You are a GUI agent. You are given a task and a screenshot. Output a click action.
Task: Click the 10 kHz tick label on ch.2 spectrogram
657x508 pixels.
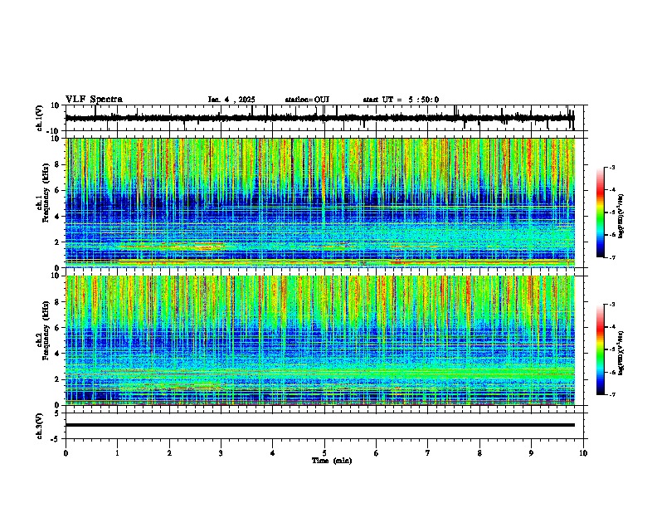click(x=56, y=276)
